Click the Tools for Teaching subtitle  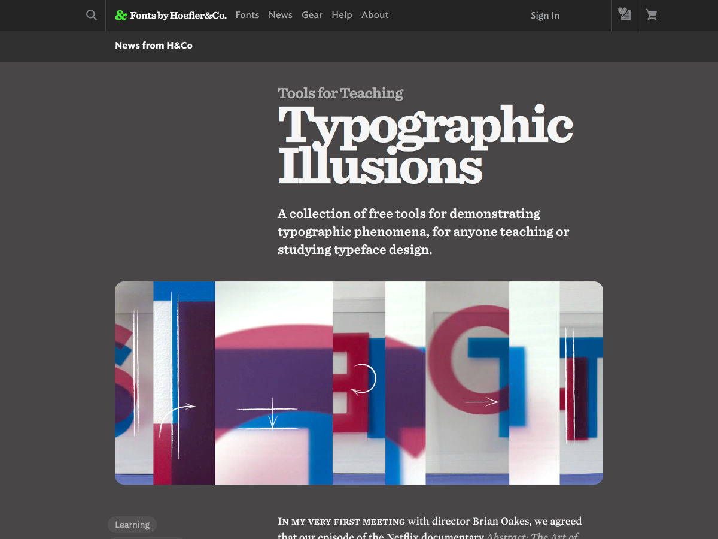[x=340, y=93]
